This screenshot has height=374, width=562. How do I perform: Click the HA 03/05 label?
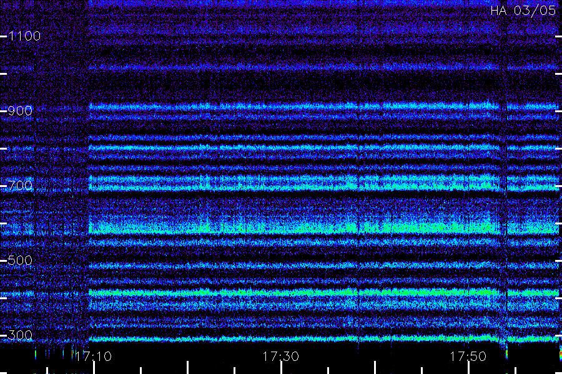523,11
